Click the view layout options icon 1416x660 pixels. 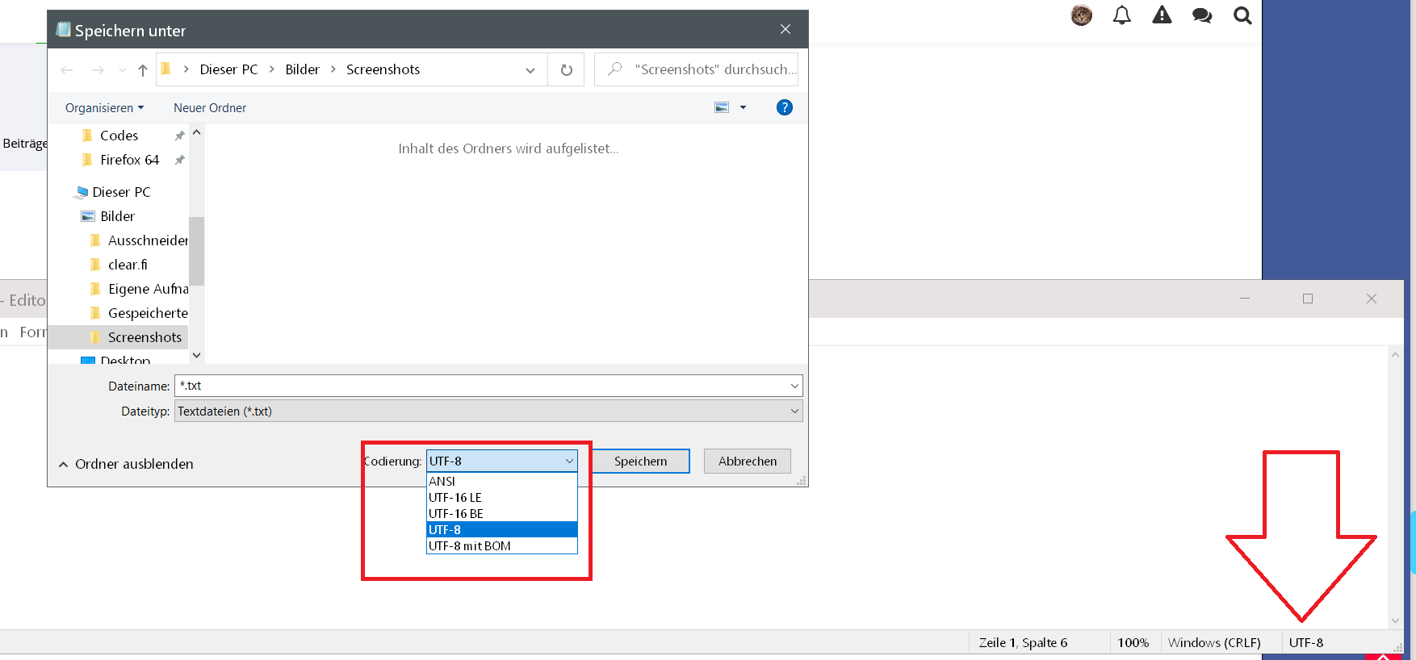(x=723, y=107)
